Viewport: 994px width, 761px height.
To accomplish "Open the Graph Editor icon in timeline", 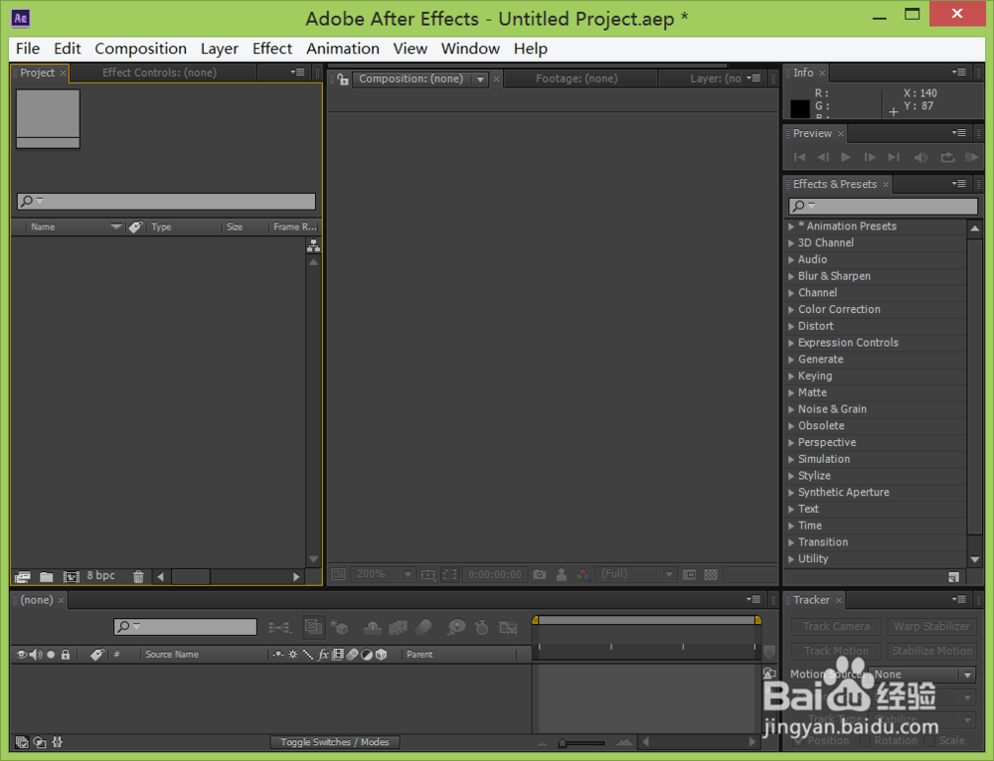I will [508, 627].
